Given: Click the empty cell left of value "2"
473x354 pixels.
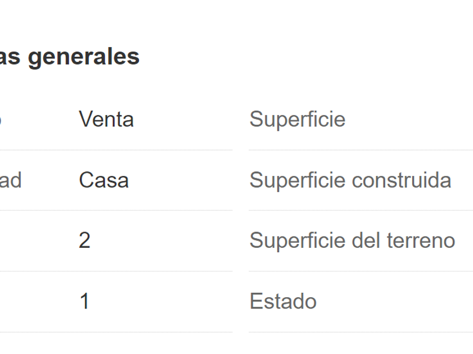Looking at the screenshot, I should (x=28, y=241).
